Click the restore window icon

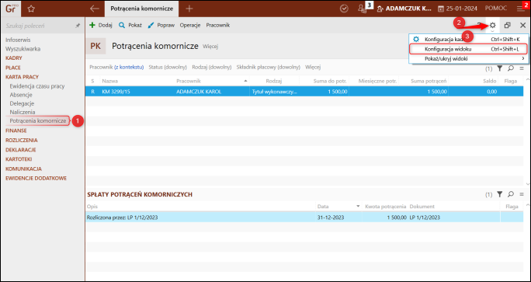tap(507, 25)
